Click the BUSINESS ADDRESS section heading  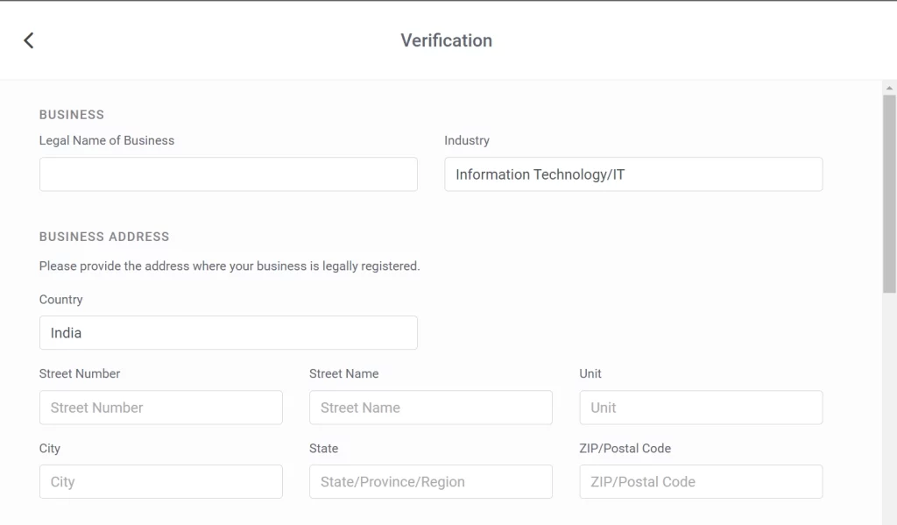104,237
